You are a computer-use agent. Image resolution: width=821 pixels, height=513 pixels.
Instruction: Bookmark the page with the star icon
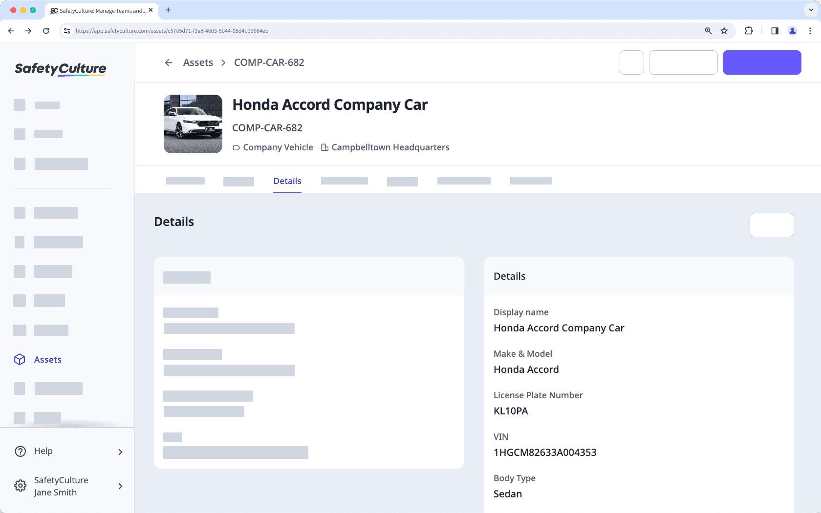(724, 31)
